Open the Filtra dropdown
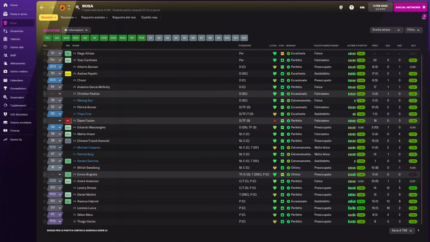This screenshot has width=430, height=242. (x=414, y=30)
